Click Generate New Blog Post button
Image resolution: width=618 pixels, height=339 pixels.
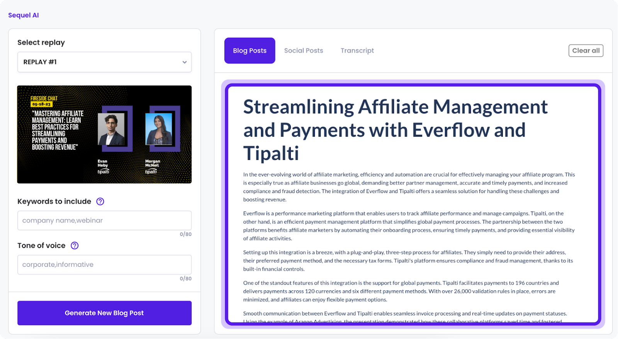(x=104, y=313)
